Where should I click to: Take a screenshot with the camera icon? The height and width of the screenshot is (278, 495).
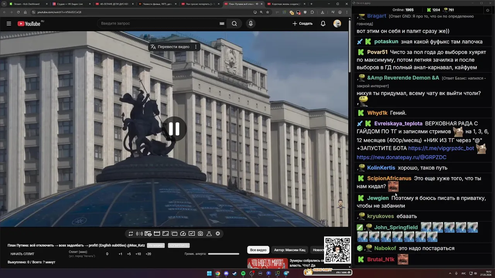200,234
